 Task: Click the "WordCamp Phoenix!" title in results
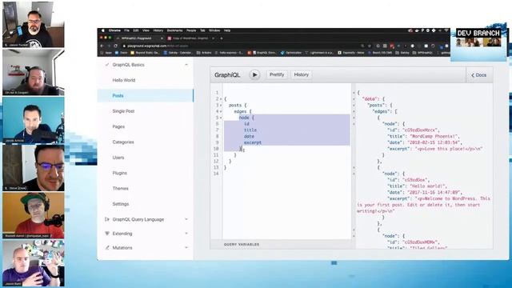[x=434, y=136]
